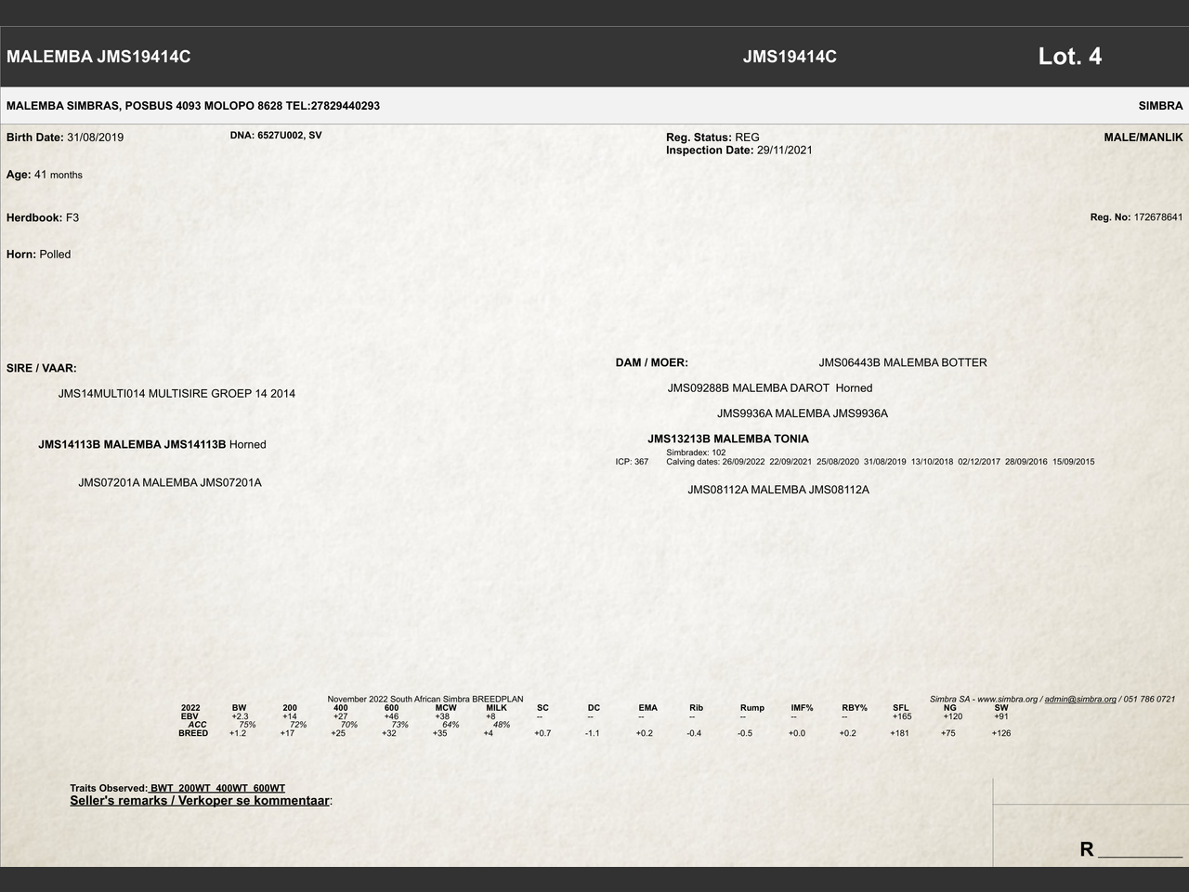
Task: Click Herdbook: F3 entry
Action: (x=43, y=217)
